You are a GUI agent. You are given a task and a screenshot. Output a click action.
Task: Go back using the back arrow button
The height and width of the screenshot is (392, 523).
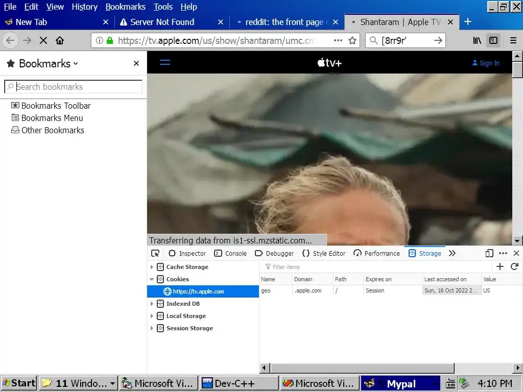10,40
